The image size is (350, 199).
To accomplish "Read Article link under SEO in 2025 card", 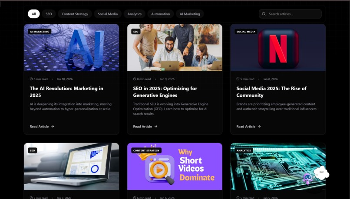I will click(x=145, y=126).
